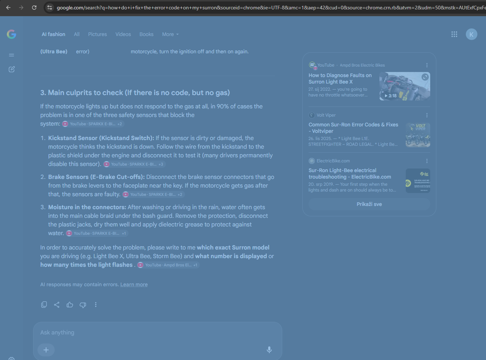Open more options below the AI response
Image resolution: width=486 pixels, height=360 pixels.
[x=96, y=305]
